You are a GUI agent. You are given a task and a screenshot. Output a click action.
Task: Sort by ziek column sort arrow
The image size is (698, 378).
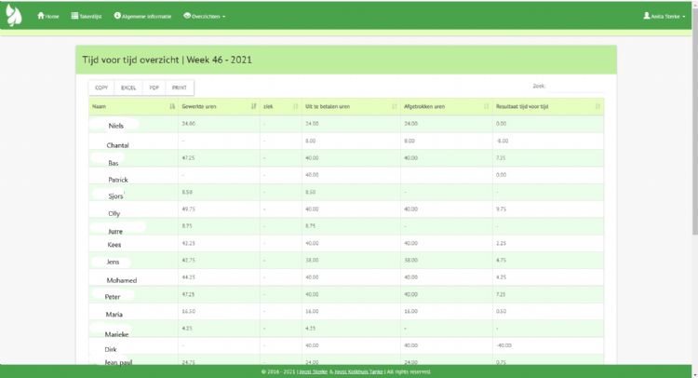(x=296, y=106)
